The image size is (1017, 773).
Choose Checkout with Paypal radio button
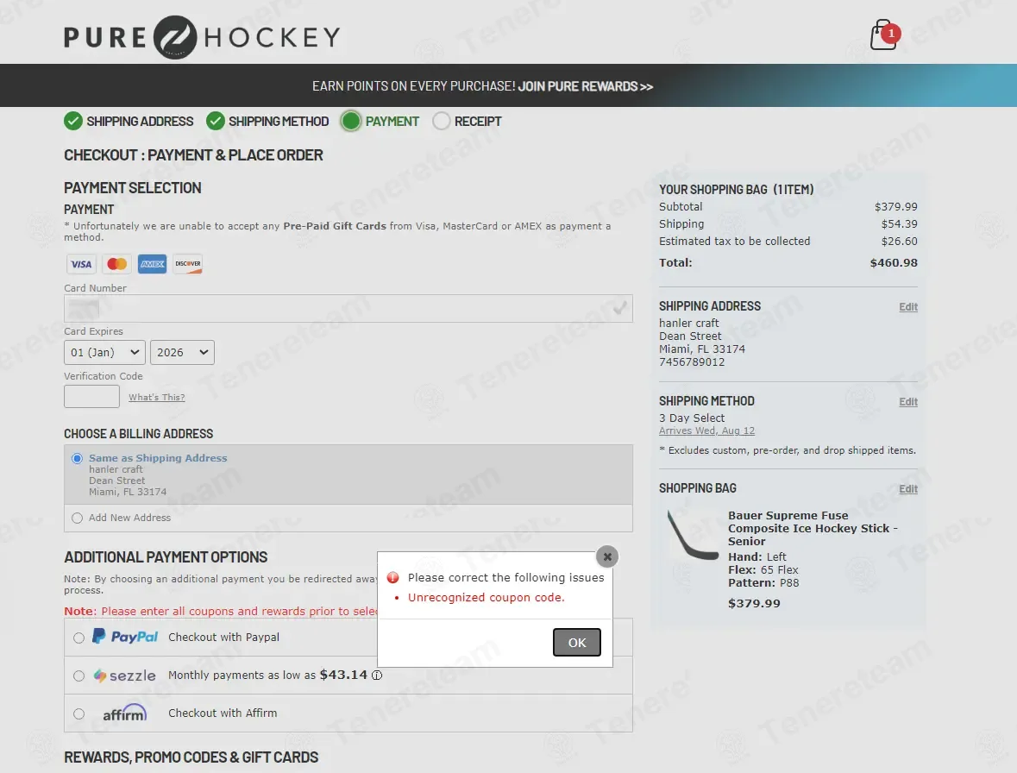[x=79, y=638]
